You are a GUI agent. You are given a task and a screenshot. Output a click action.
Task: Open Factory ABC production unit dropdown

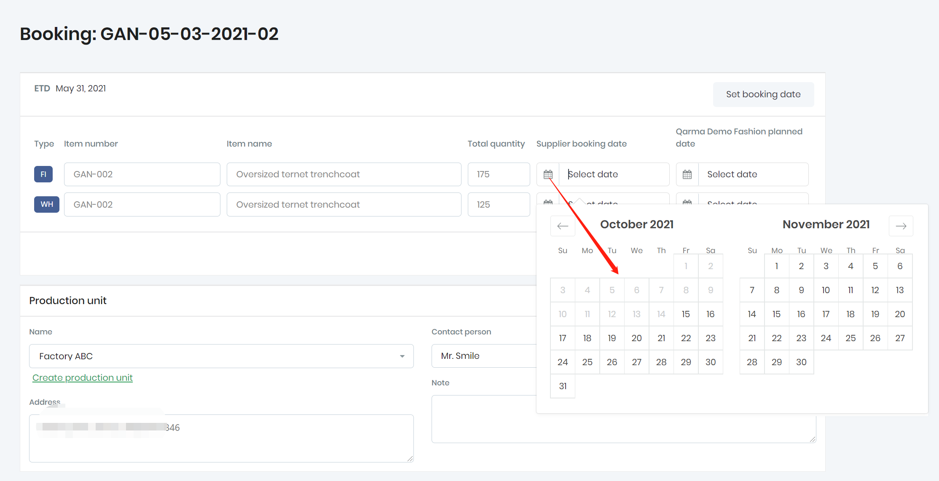(221, 356)
